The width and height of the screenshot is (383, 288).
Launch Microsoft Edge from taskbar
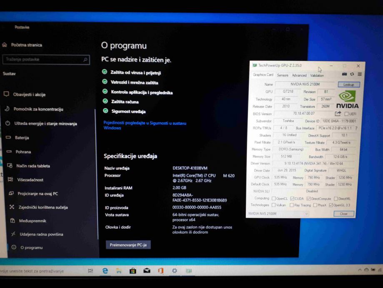[x=105, y=270]
